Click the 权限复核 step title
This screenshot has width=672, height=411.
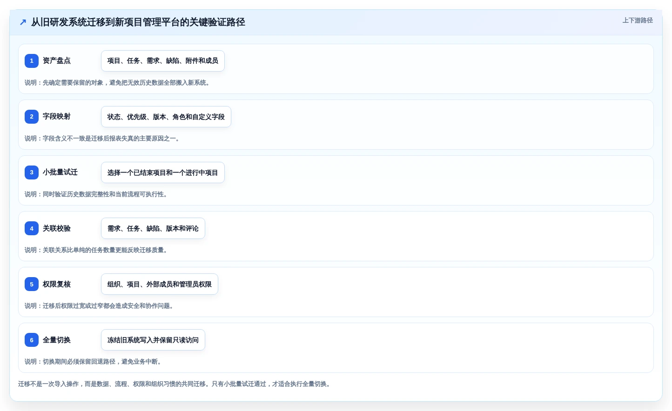(x=57, y=284)
